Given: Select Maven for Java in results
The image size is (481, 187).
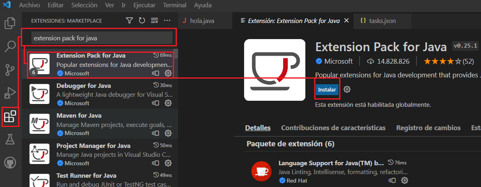Looking at the screenshot, I should (x=100, y=124).
